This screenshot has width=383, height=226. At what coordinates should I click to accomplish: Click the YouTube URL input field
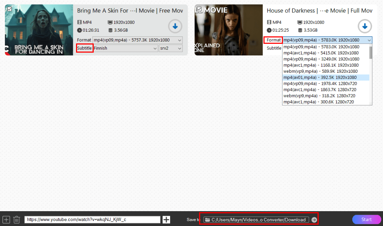92,220
